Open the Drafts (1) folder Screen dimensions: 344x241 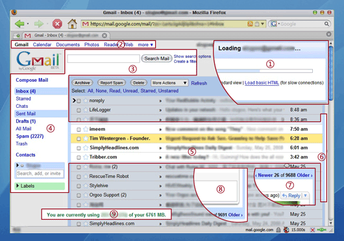pyautogui.click(x=26, y=121)
